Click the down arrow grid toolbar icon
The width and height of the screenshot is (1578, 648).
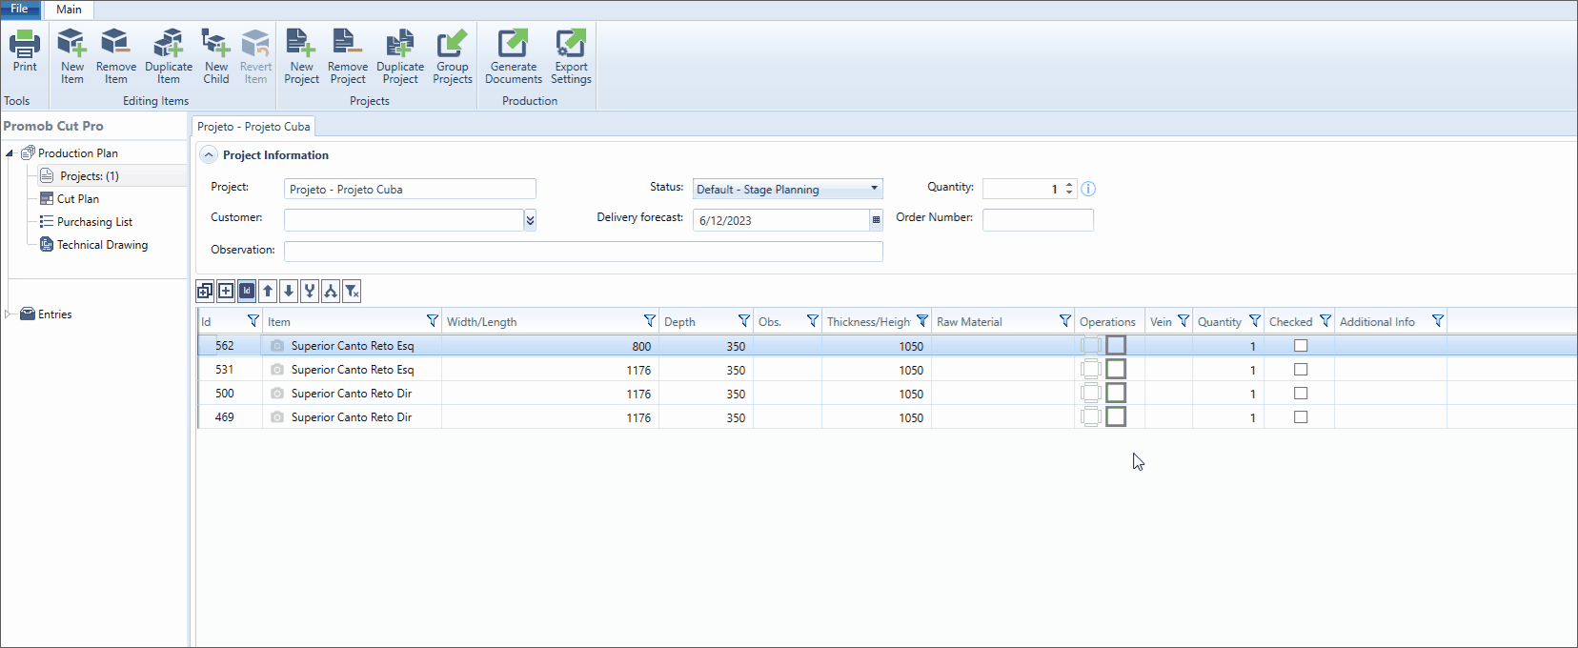click(289, 291)
